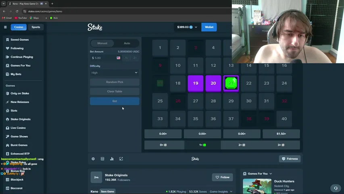Select Keno number 40
Image resolution: width=344 pixels, height=194 pixels.
pos(284,119)
